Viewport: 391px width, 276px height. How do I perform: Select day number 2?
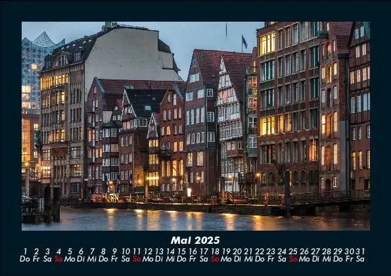36,251
